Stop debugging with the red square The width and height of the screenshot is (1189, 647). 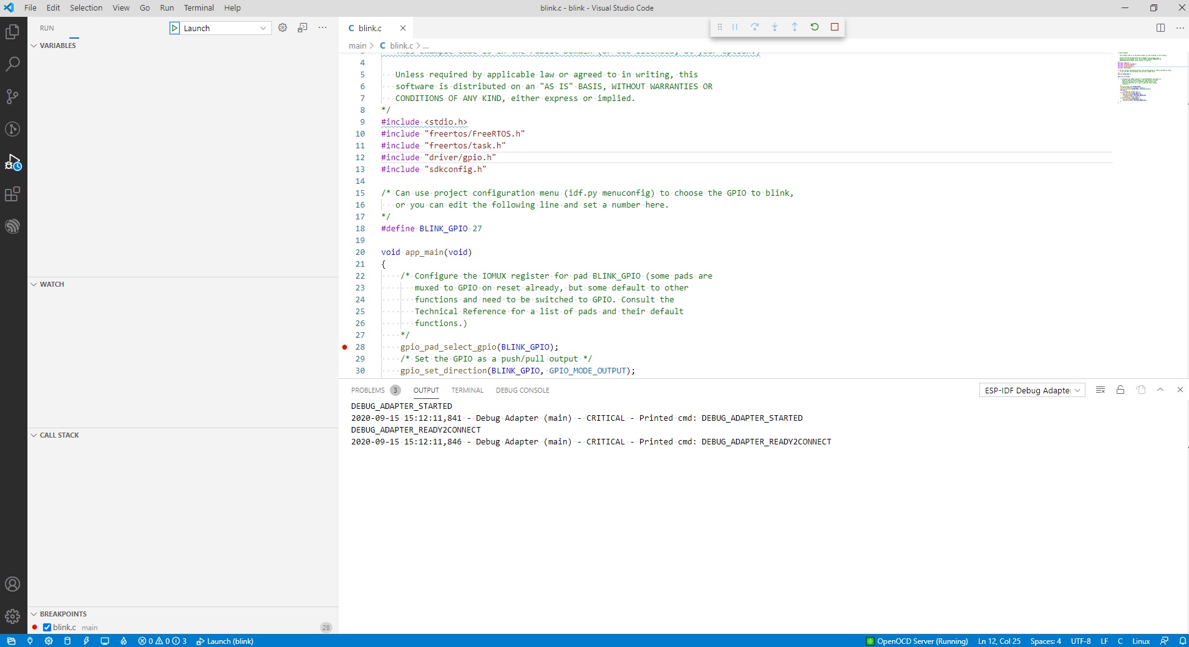pyautogui.click(x=835, y=27)
